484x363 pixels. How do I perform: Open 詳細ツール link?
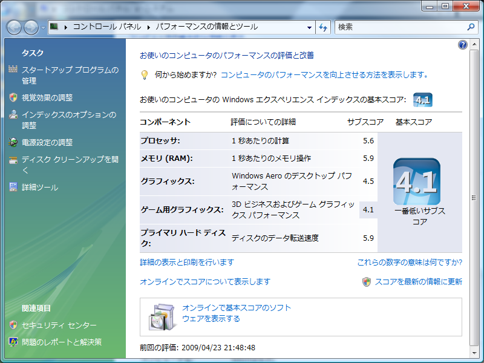(40, 187)
